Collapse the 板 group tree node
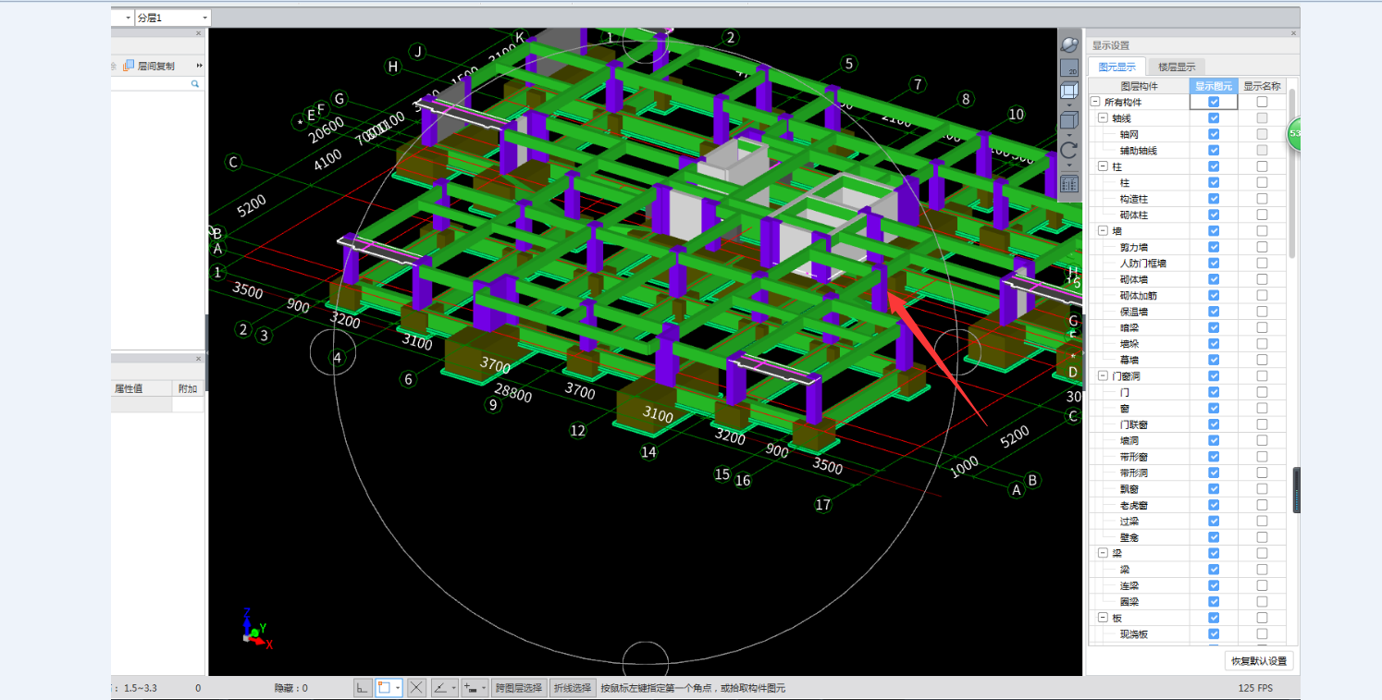 tap(1103, 618)
